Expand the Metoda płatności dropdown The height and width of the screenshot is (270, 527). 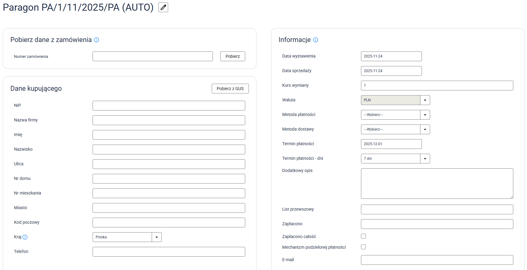tap(395, 115)
